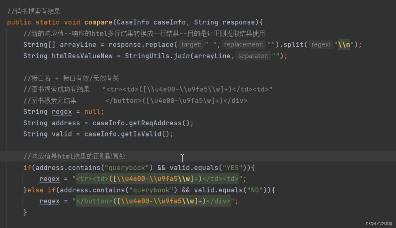Click the 'replacement:' parameter hint

pyautogui.click(x=243, y=44)
